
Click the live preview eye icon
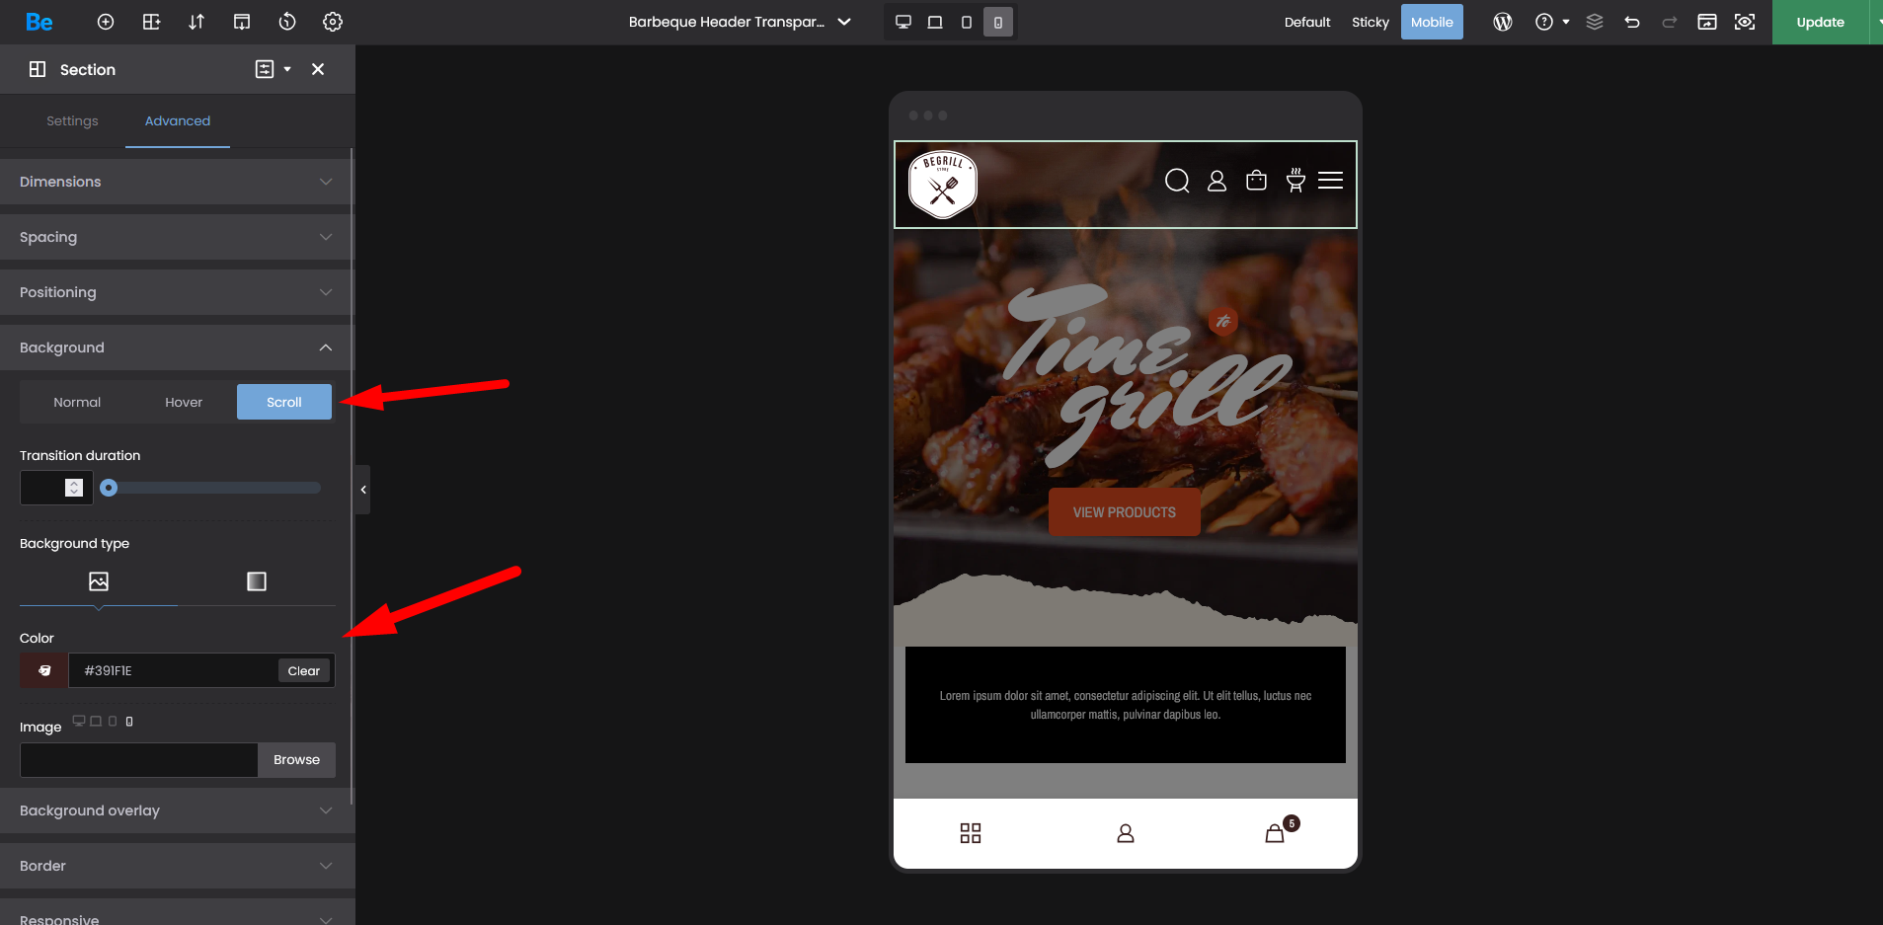(x=1745, y=22)
